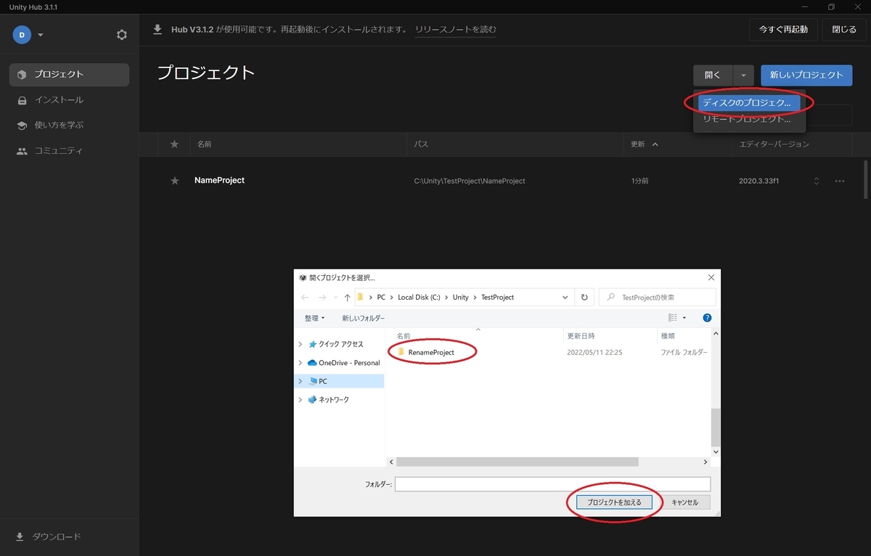Select the プロジェクト sidebar tab
The height and width of the screenshot is (556, 871).
pos(69,74)
